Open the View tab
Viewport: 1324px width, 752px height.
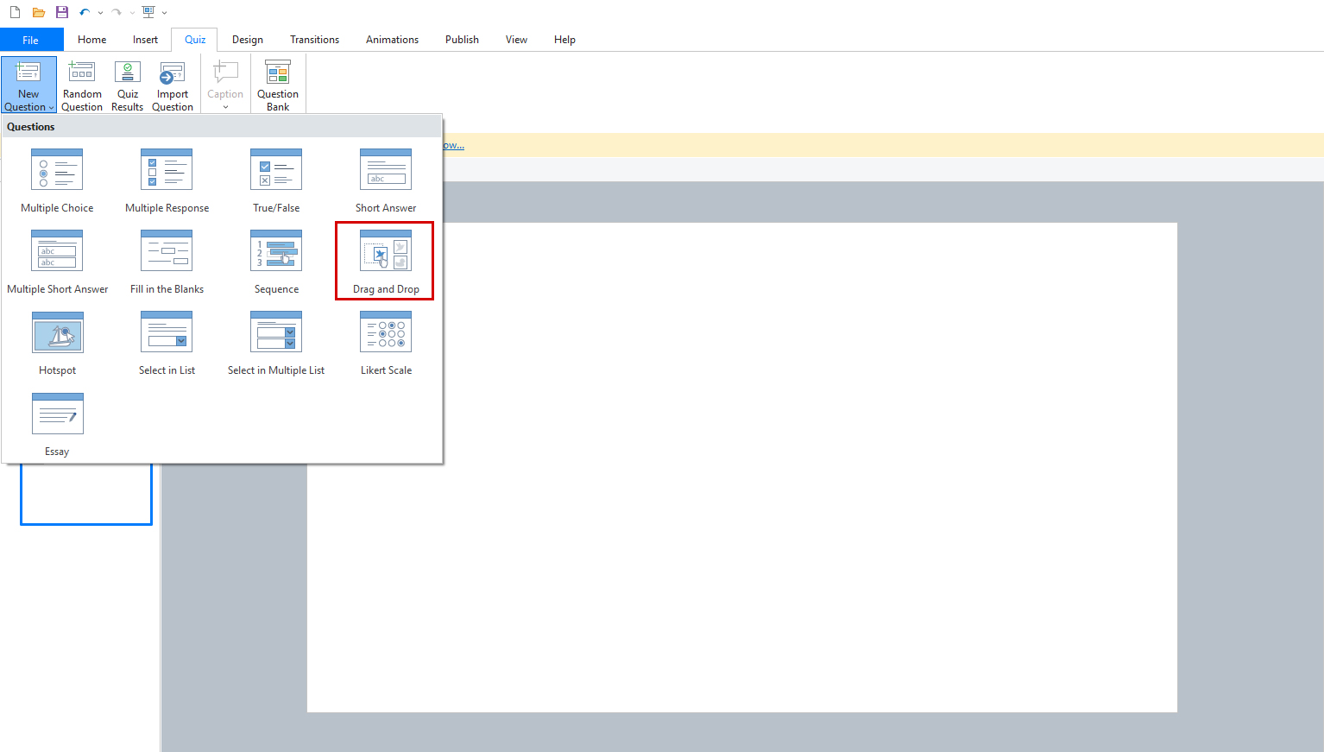pyautogui.click(x=516, y=40)
